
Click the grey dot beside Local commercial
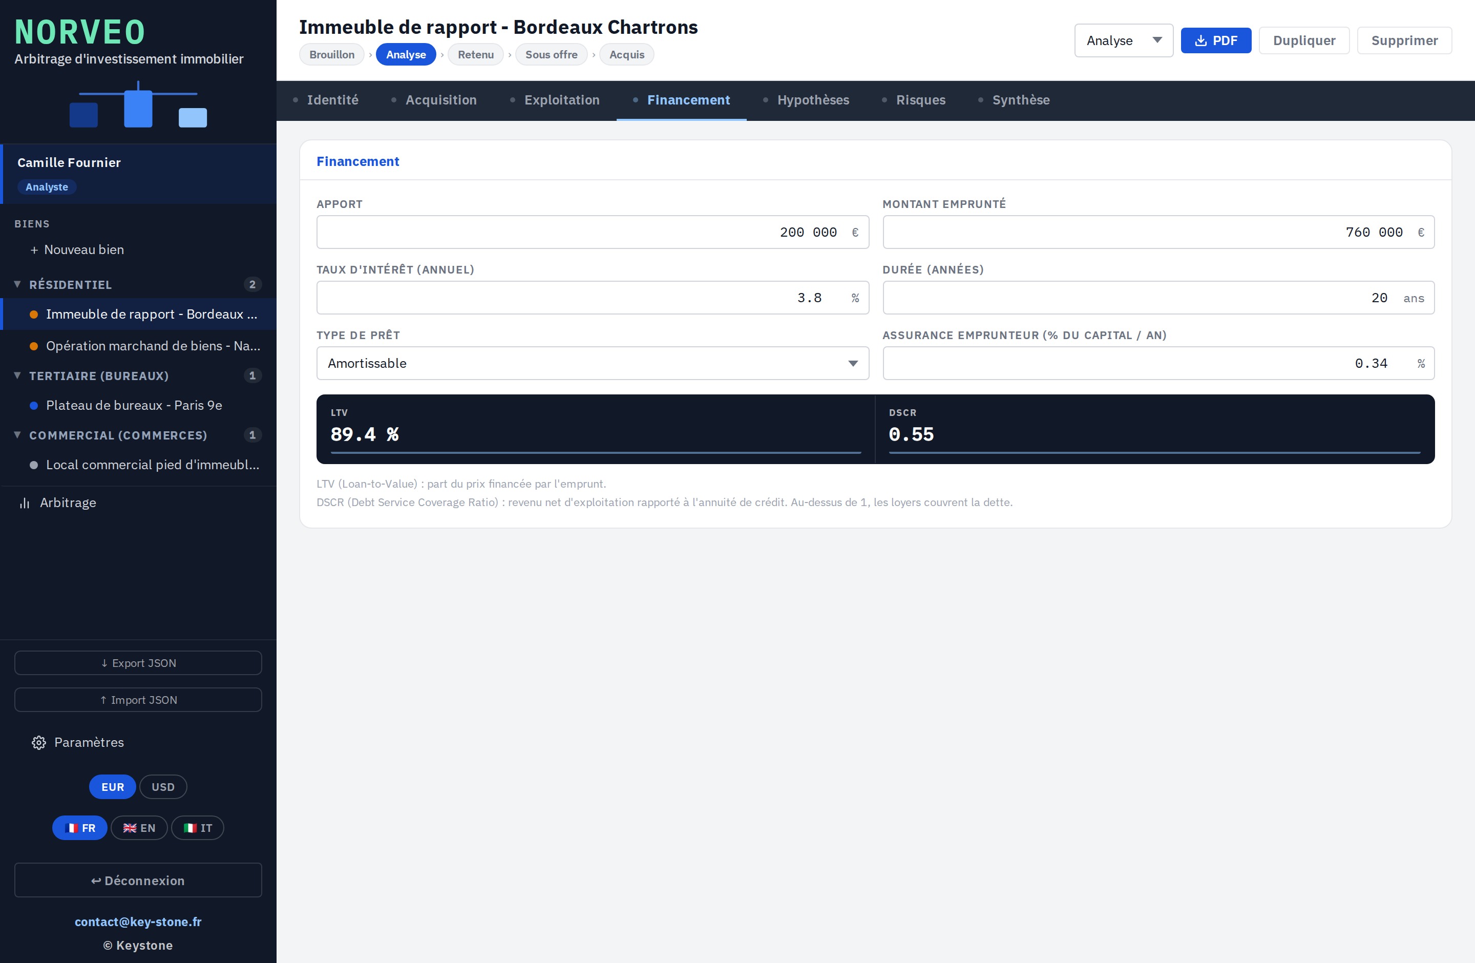pyautogui.click(x=34, y=465)
